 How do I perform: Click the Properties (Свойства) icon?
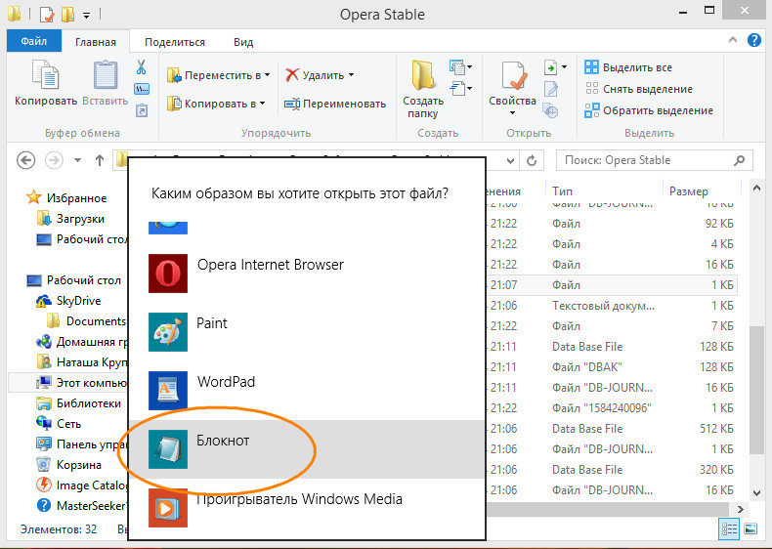coord(513,76)
